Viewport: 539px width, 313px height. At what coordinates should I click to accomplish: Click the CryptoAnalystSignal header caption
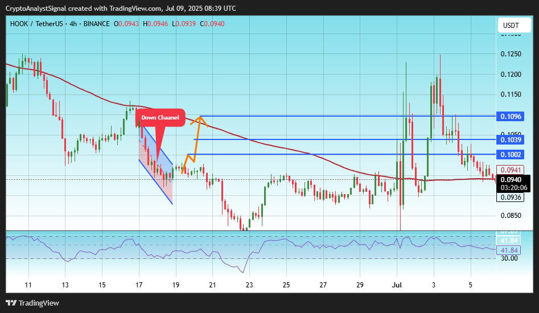coord(121,8)
